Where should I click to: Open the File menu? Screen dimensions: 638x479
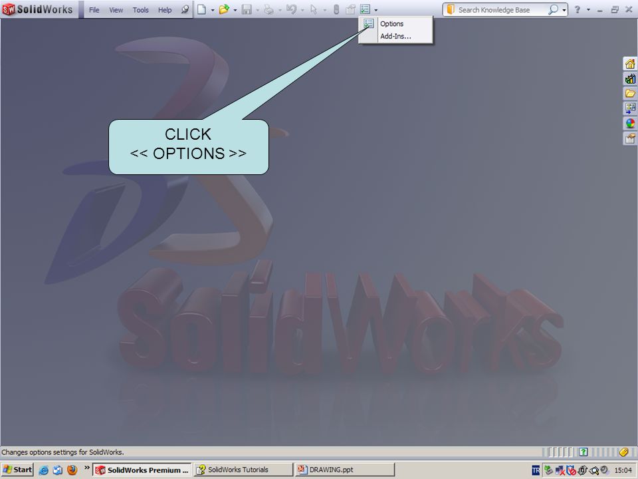point(94,10)
